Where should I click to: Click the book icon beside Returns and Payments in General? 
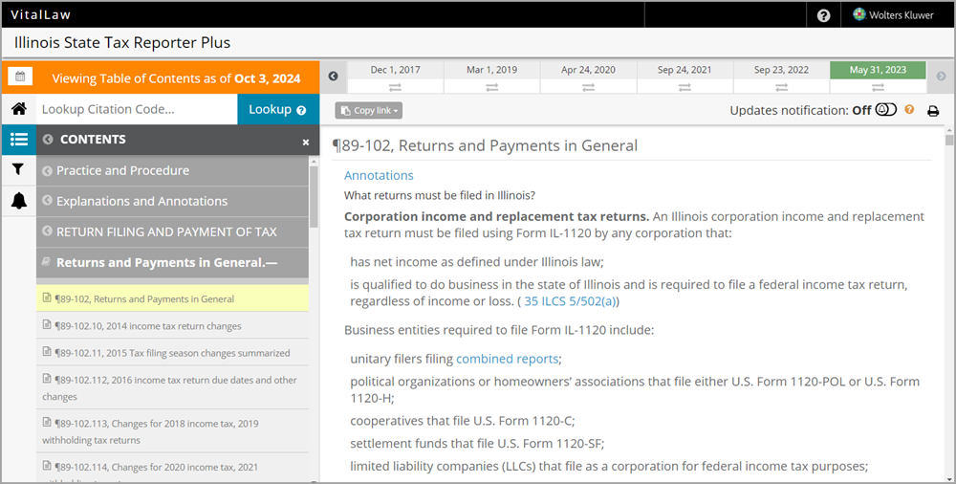pos(46,262)
